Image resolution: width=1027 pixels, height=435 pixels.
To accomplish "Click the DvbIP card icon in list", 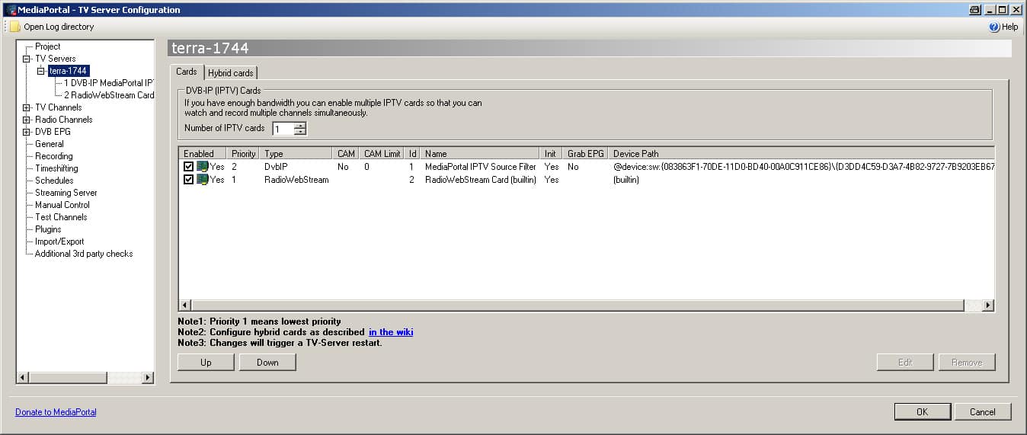I will (x=203, y=167).
